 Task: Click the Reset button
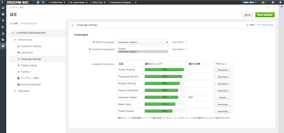[248, 15]
